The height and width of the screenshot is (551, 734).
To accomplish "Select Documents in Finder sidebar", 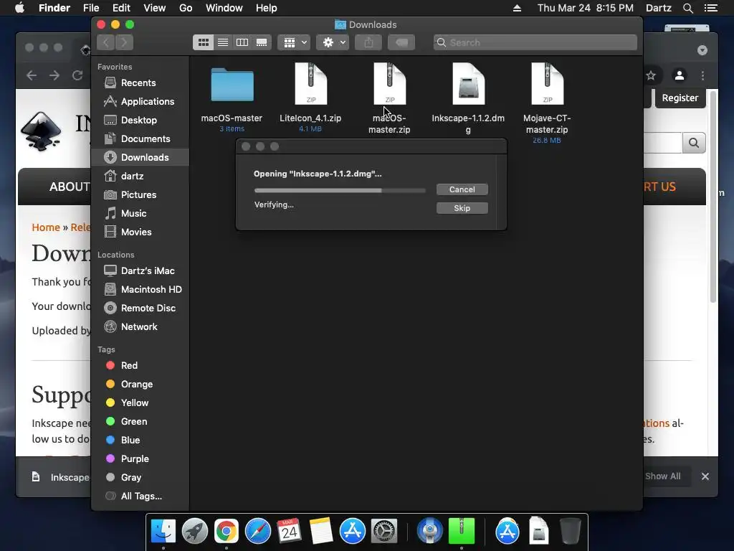I will [140, 139].
